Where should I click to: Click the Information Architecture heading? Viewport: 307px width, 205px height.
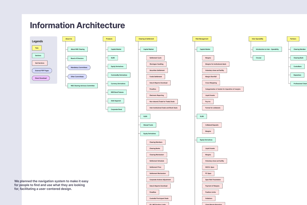(x=77, y=25)
